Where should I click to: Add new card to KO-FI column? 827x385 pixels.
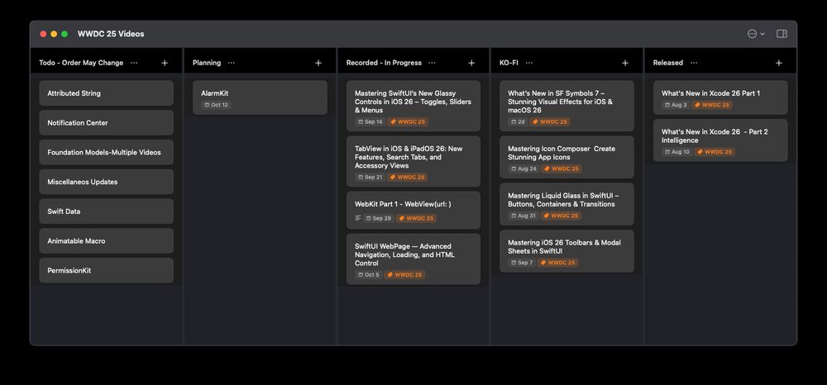(x=624, y=63)
